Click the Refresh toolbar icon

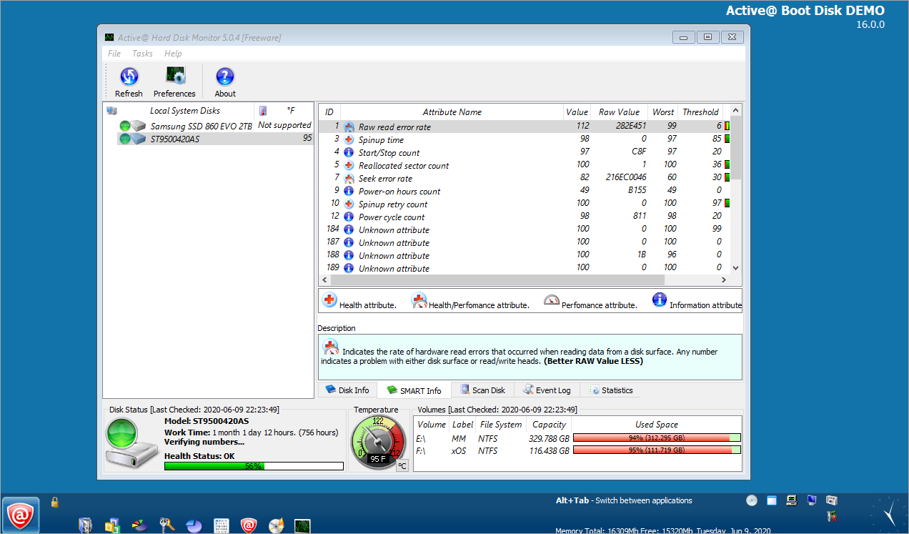coord(129,76)
